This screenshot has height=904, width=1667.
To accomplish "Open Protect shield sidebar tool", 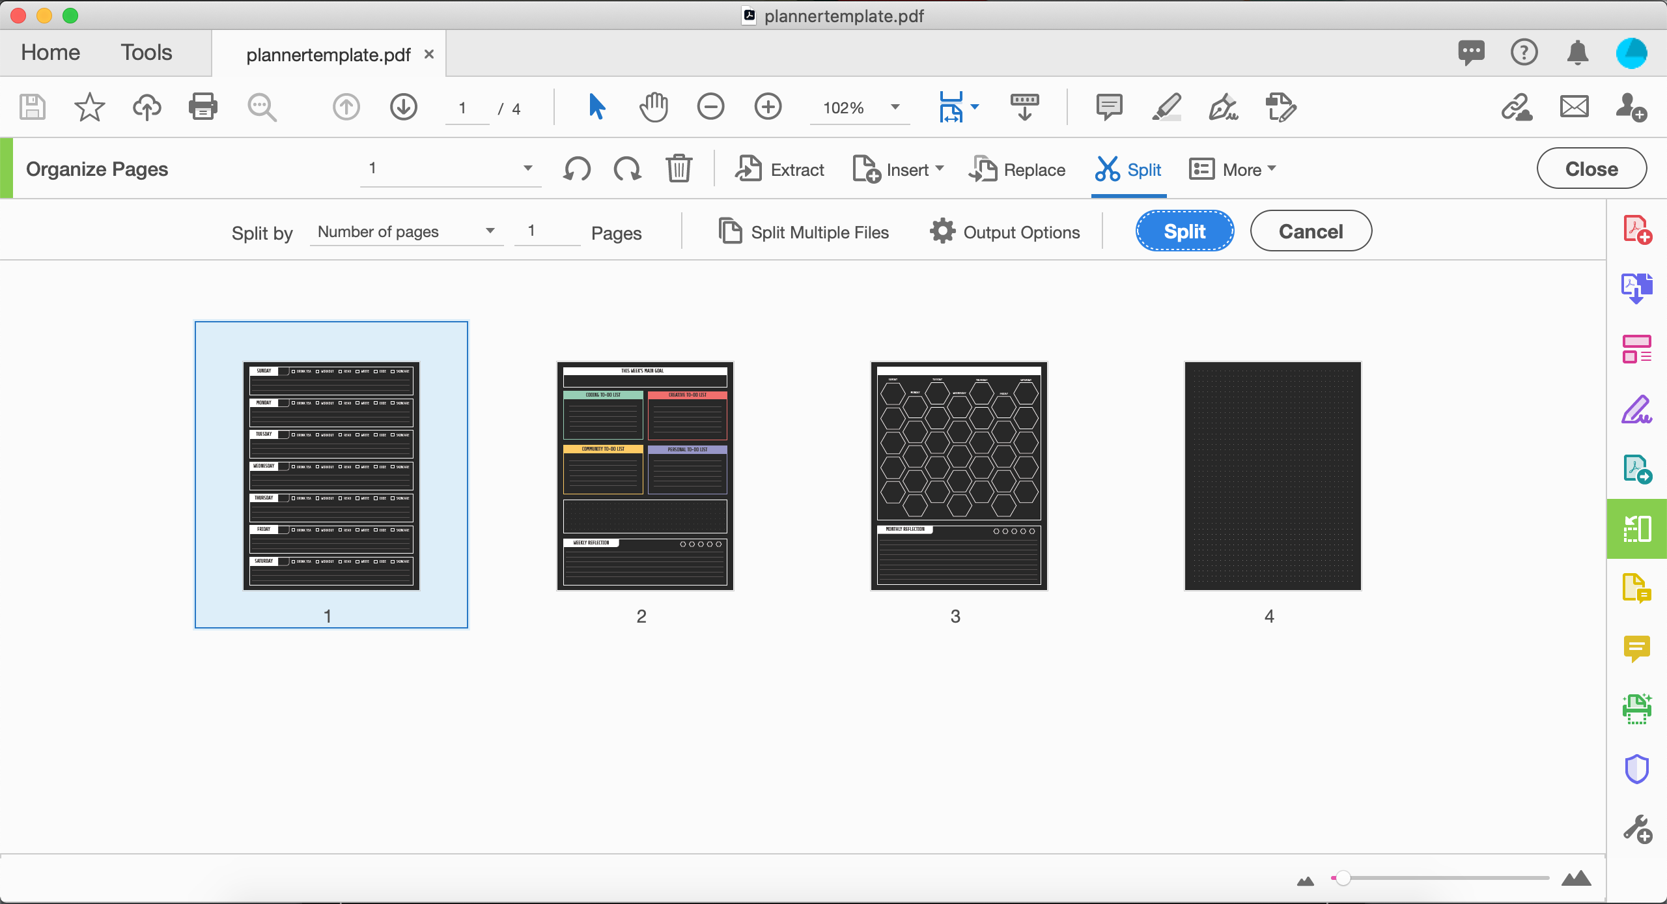I will pyautogui.click(x=1636, y=769).
